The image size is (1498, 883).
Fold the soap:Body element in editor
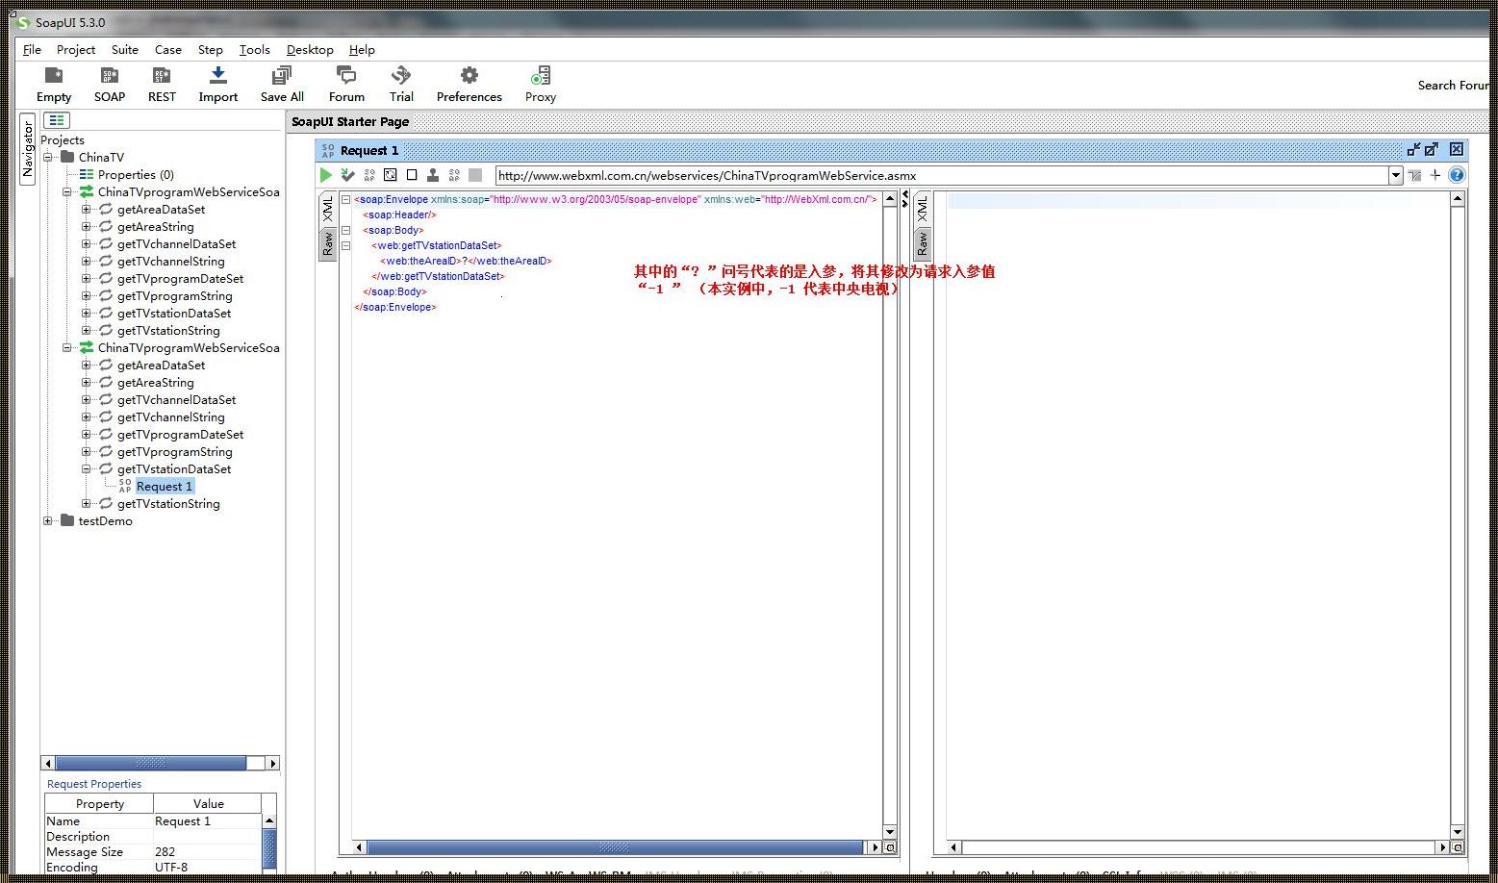tap(346, 230)
